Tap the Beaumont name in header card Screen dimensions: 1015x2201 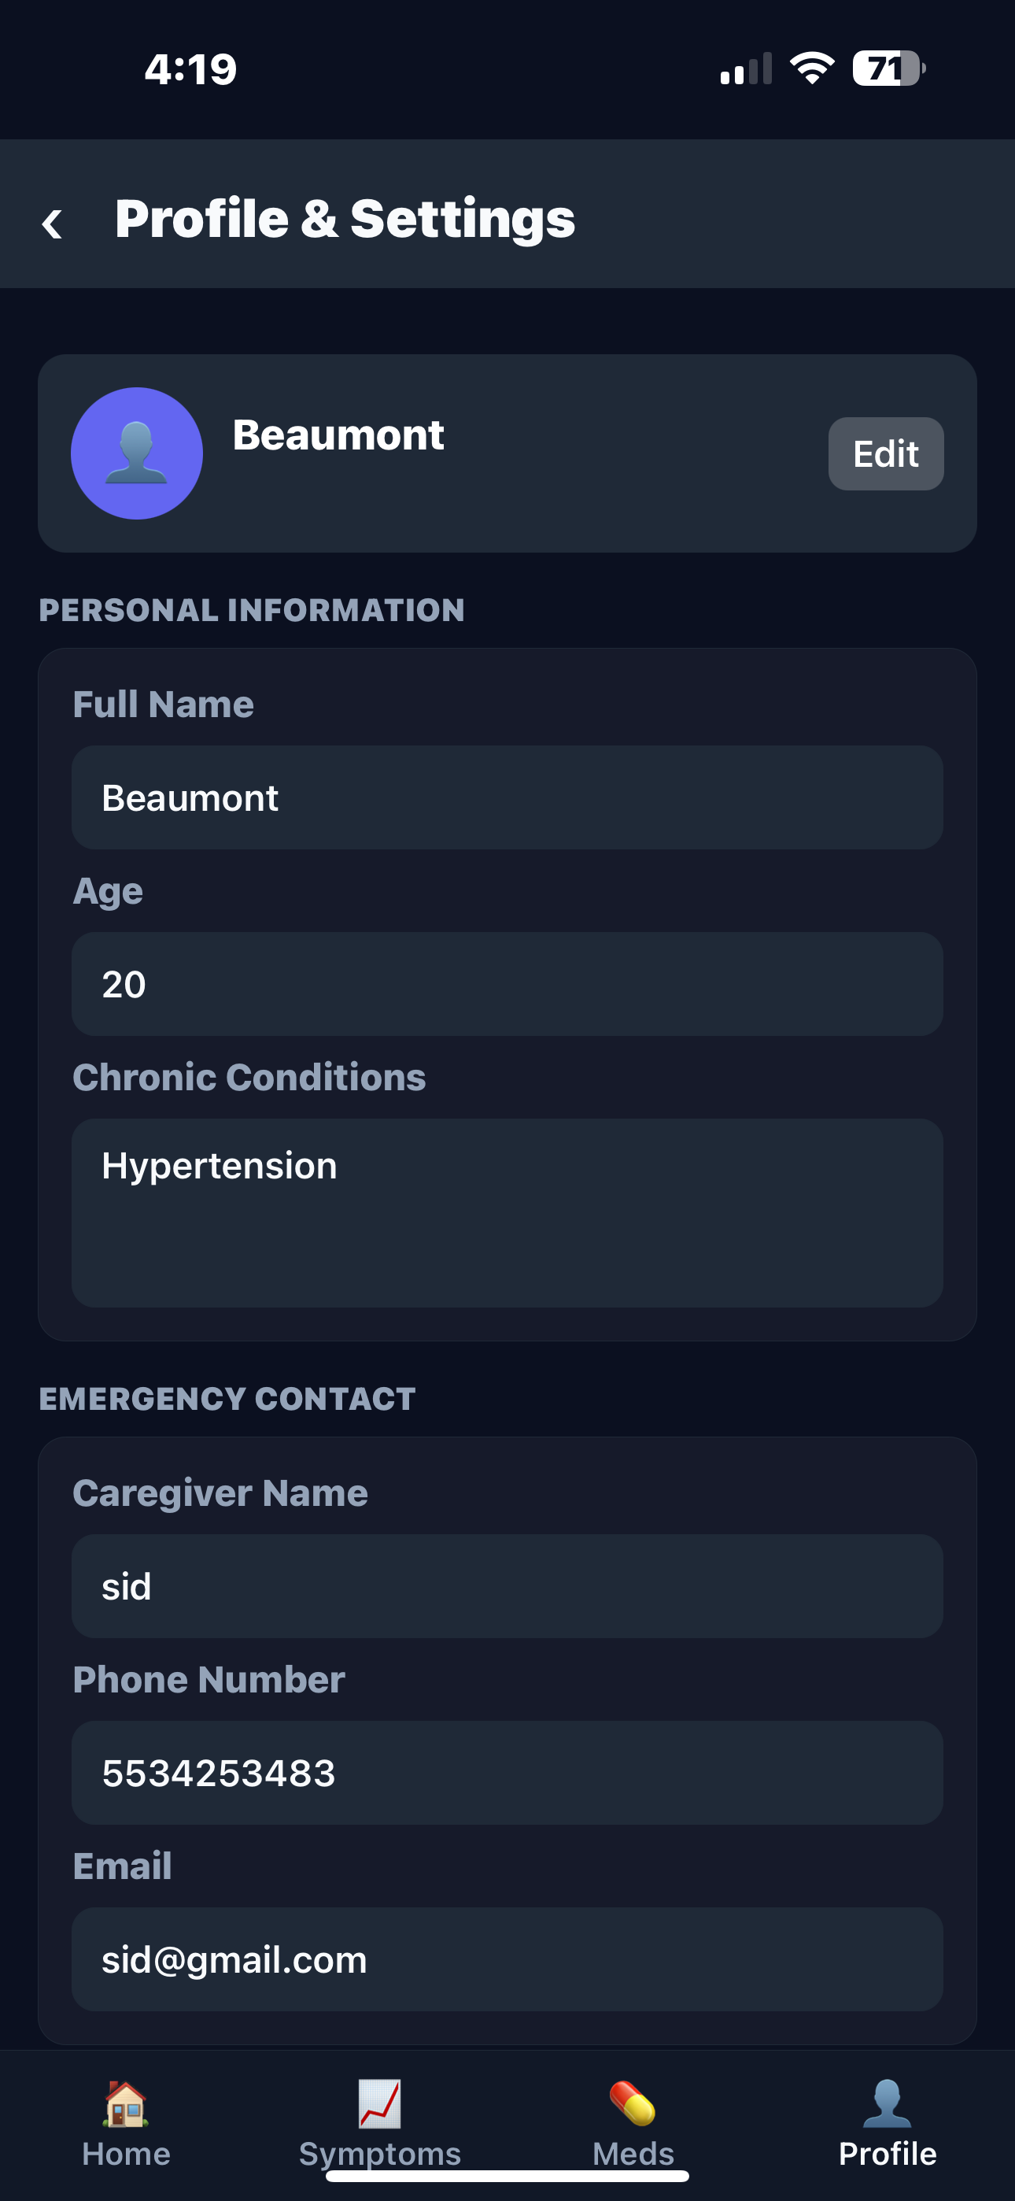pos(338,435)
